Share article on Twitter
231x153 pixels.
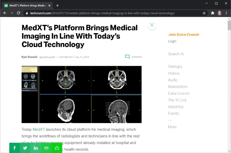click(x=25, y=148)
